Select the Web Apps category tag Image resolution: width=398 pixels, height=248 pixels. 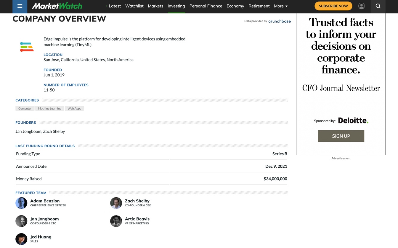(x=74, y=108)
